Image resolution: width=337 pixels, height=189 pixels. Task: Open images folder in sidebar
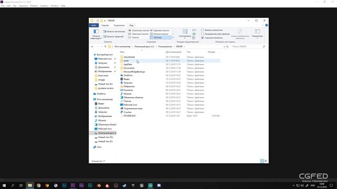click(x=102, y=80)
